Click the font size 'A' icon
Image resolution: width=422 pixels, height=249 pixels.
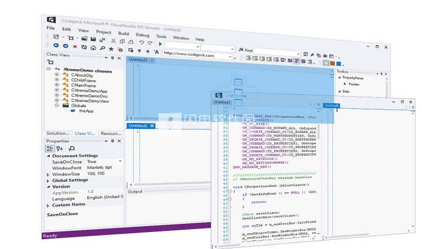click(156, 52)
